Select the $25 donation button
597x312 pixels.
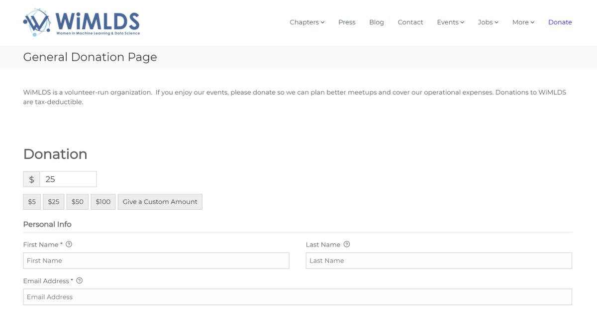[x=54, y=202]
